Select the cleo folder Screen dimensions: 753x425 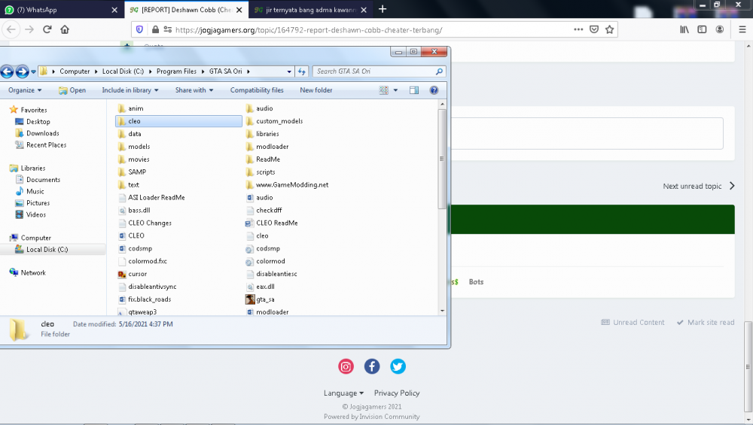point(178,121)
